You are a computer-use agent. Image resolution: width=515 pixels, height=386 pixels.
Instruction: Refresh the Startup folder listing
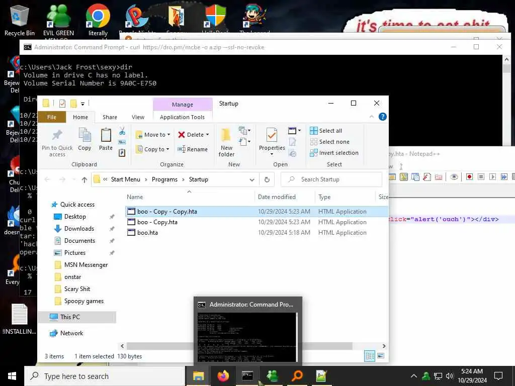[267, 179]
